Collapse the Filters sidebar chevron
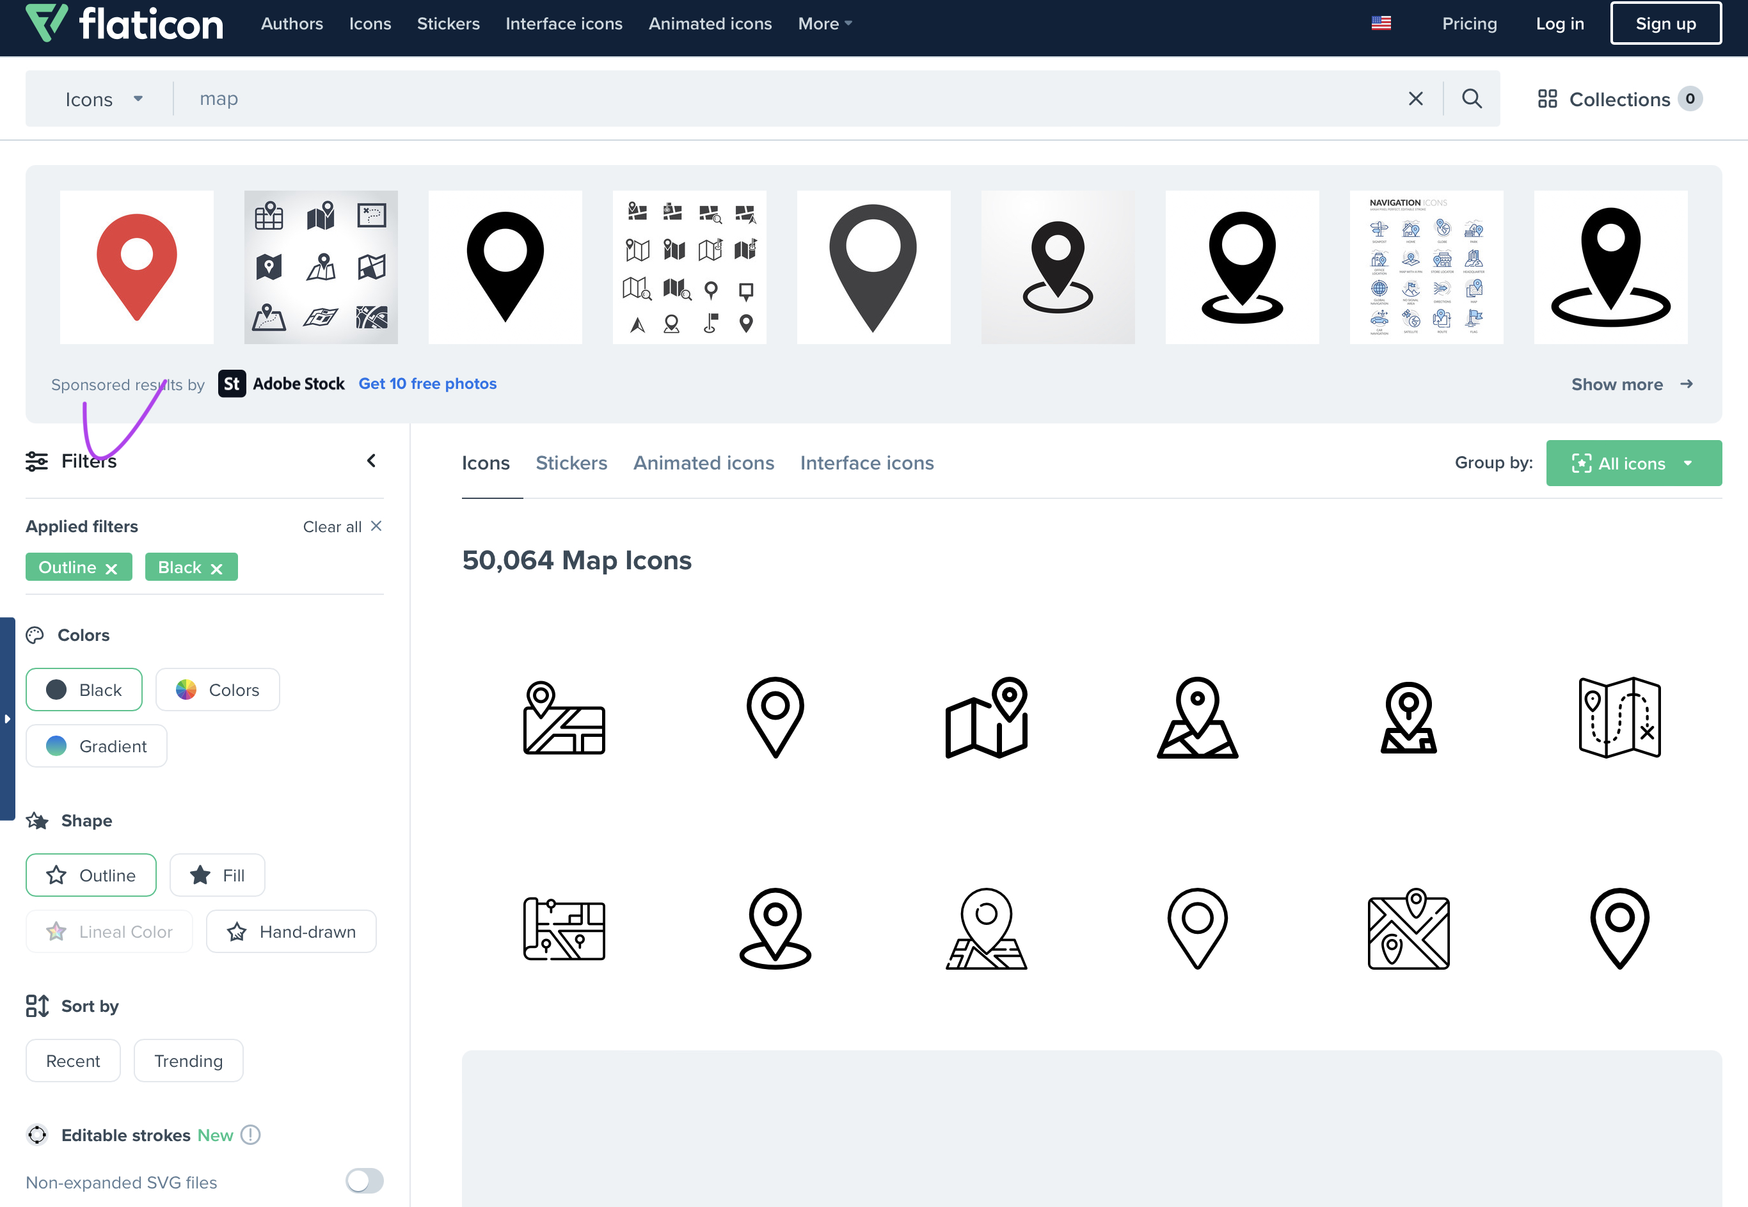The height and width of the screenshot is (1207, 1748). click(371, 461)
